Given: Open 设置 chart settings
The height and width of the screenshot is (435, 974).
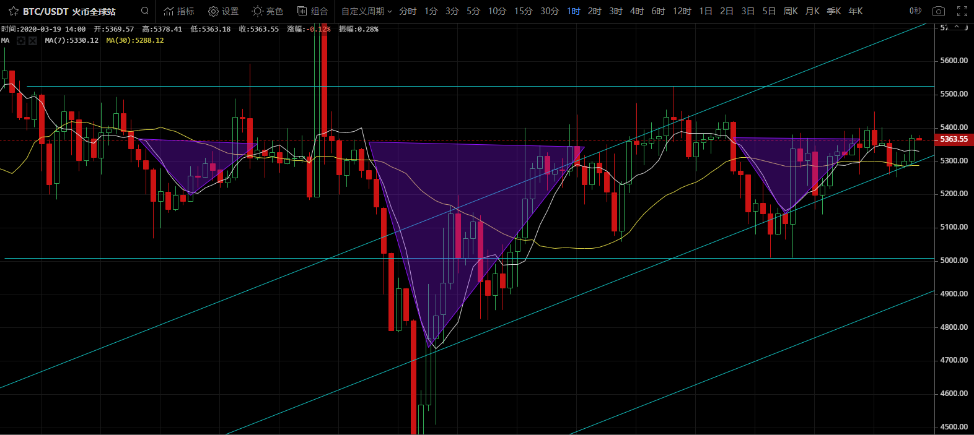Looking at the screenshot, I should coord(223,11).
